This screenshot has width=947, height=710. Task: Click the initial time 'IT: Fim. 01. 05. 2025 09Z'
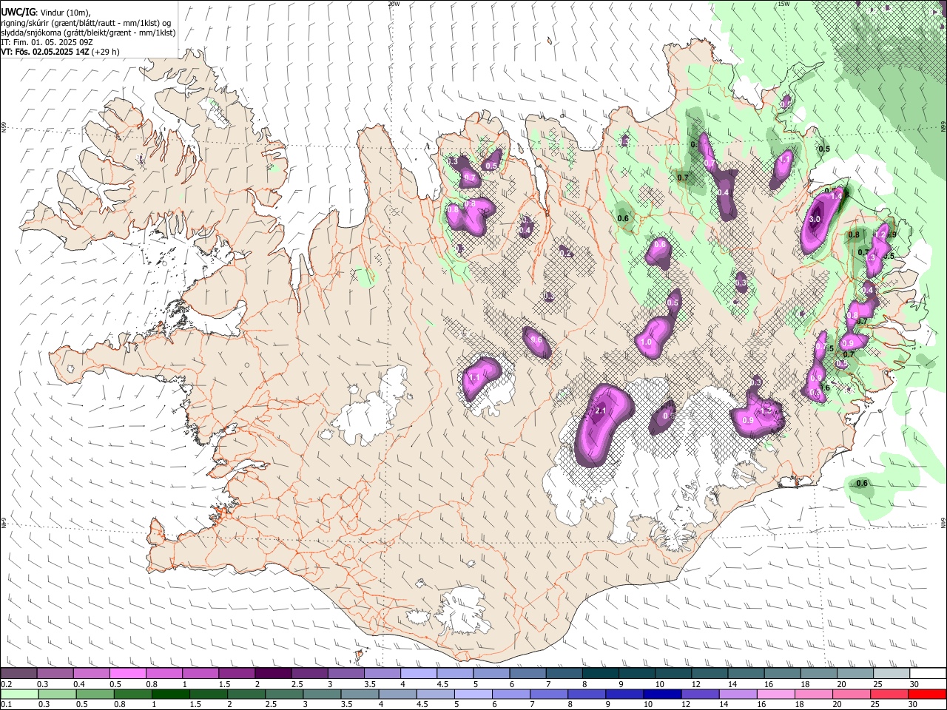click(47, 42)
